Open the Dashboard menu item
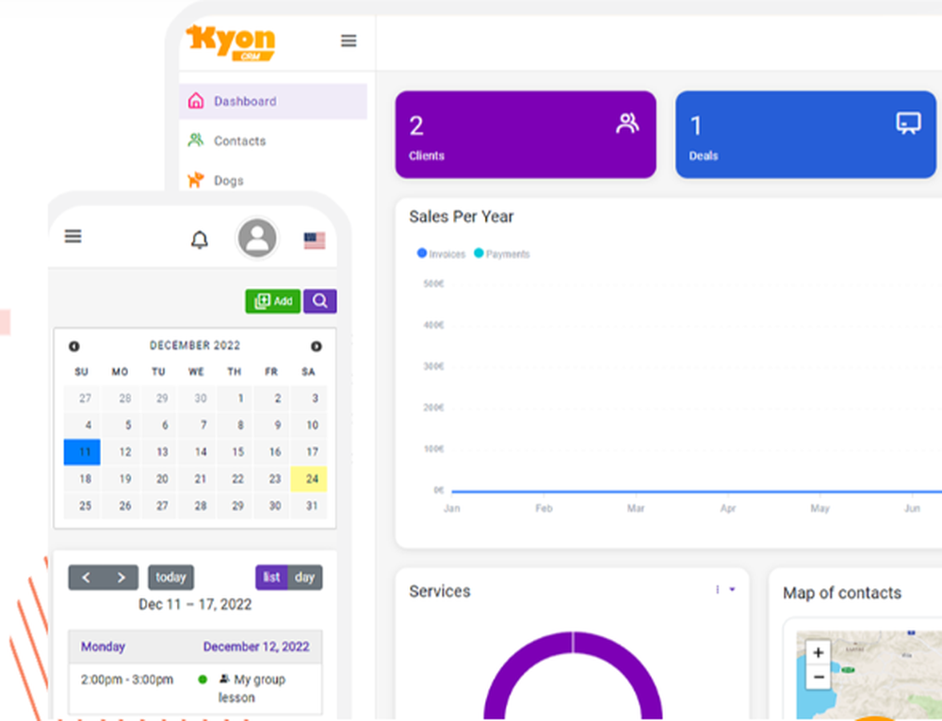942x721 pixels. point(273,101)
